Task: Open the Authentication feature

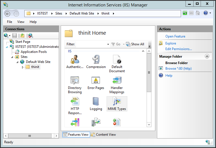Action: pyautogui.click(x=75, y=62)
